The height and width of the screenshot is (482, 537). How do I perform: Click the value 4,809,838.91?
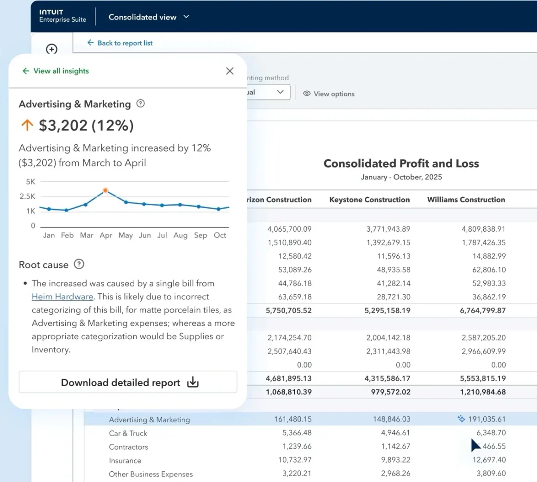point(484,229)
